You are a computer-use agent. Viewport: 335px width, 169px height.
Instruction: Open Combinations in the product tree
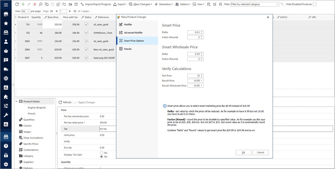31,150
